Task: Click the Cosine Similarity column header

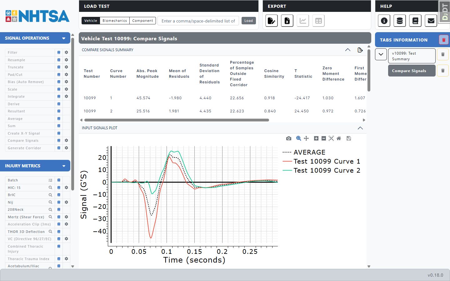Action: tap(274, 74)
